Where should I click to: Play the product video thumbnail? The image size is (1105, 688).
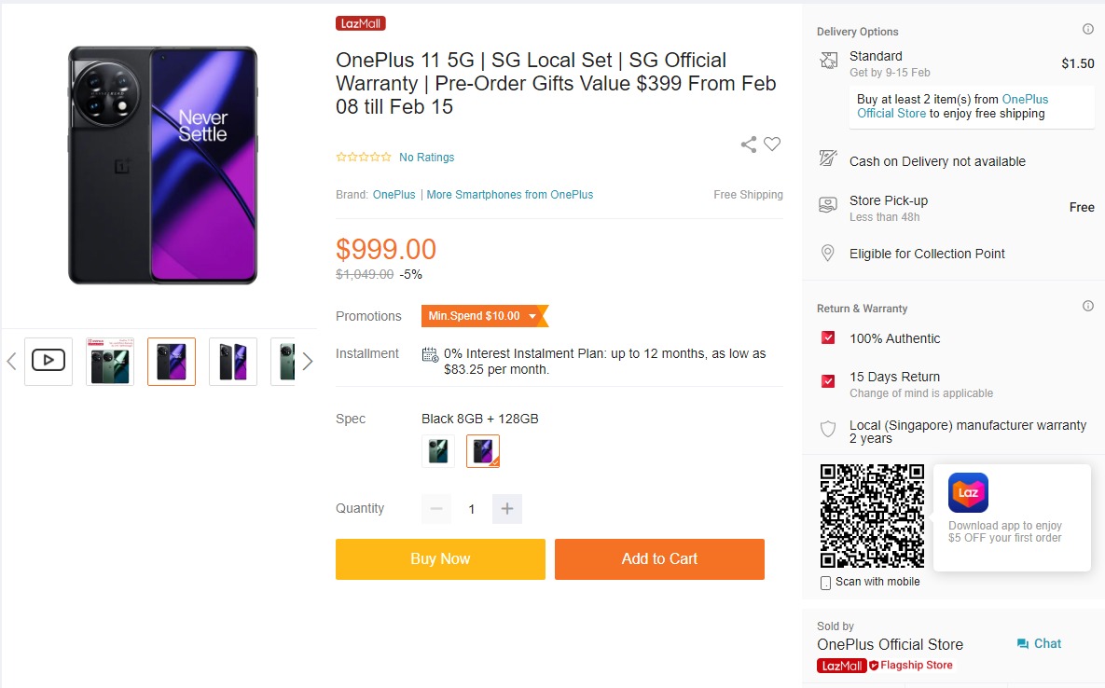tap(48, 361)
